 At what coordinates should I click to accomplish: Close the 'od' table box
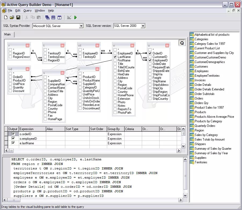[x=27, y=69]
